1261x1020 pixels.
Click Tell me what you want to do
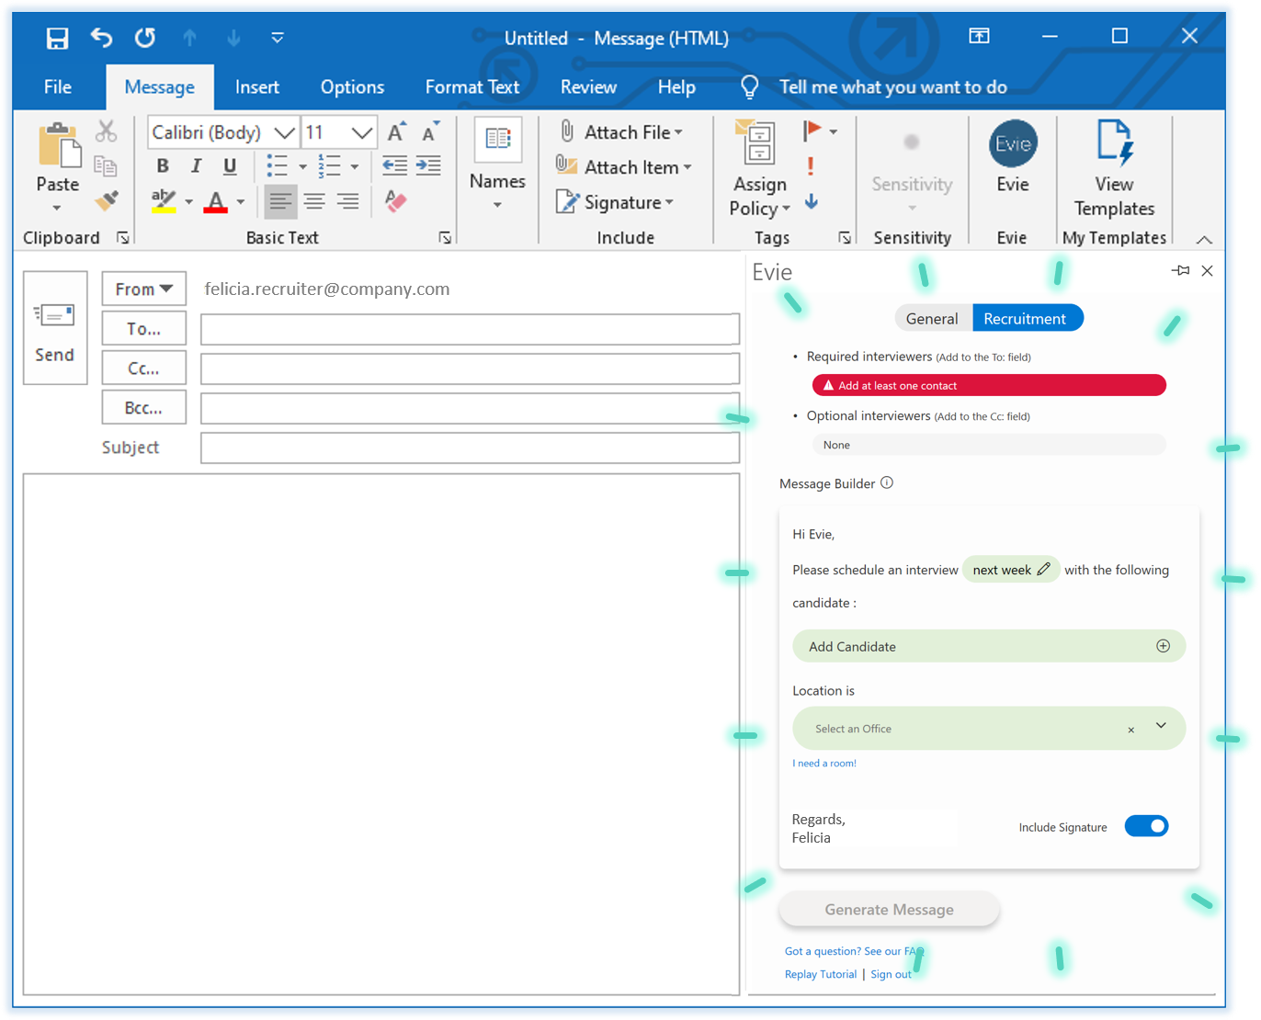tap(892, 87)
